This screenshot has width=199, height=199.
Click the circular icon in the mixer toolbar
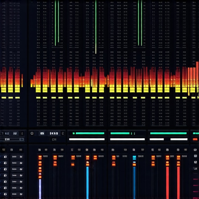[32, 133]
